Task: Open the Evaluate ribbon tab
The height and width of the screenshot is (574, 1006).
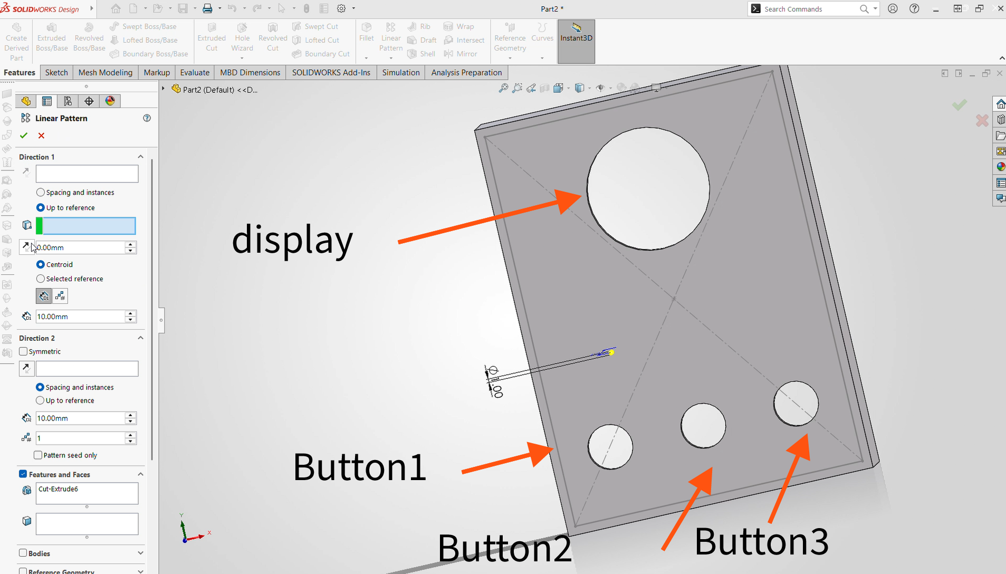Action: click(195, 72)
